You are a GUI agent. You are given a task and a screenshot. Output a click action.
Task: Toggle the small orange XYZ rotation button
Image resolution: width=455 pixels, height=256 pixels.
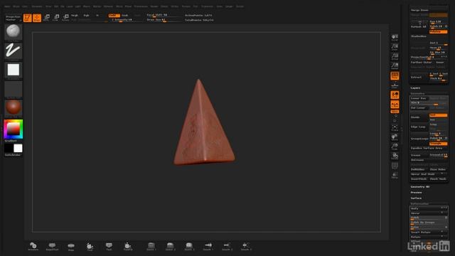(395, 112)
